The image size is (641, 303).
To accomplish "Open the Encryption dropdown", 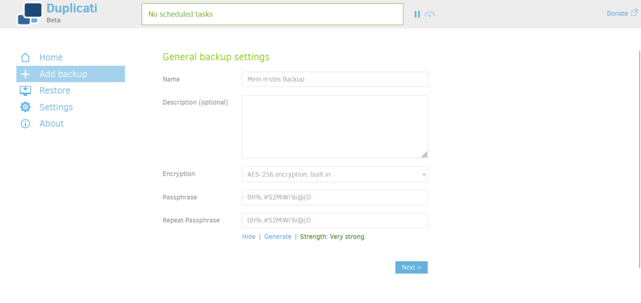I will (x=335, y=174).
